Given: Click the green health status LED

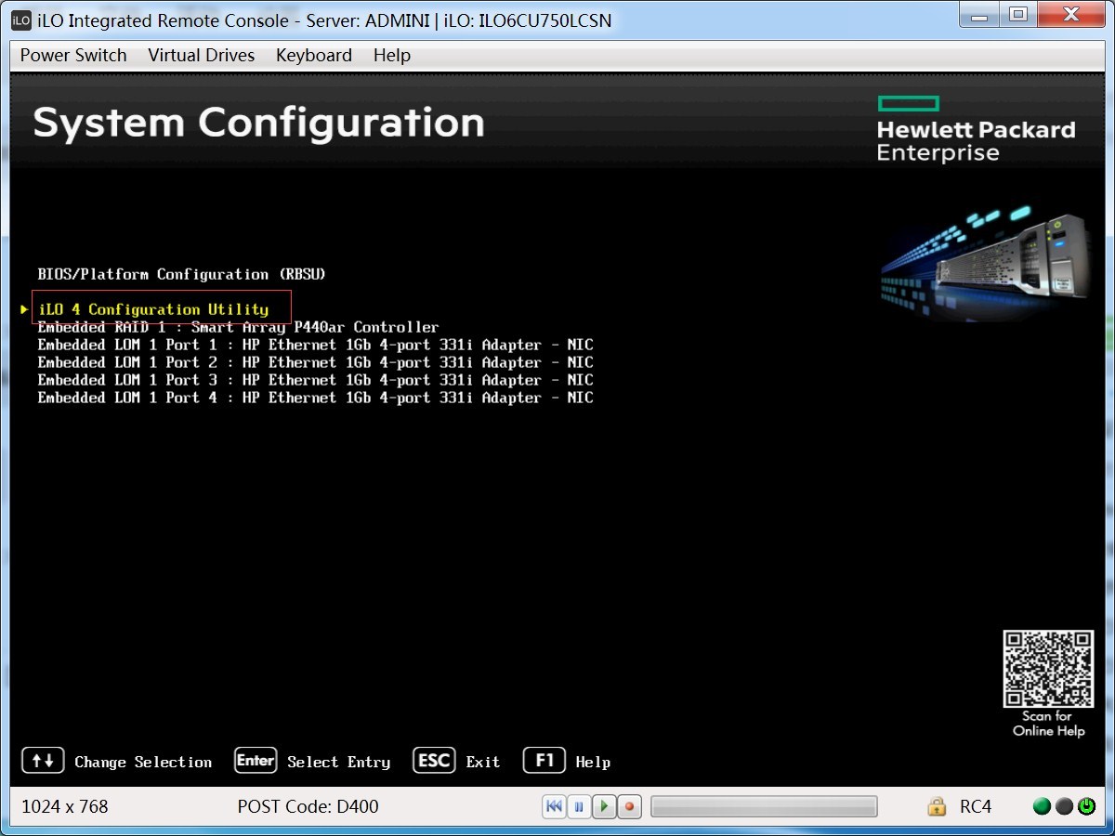Looking at the screenshot, I should 1042,806.
